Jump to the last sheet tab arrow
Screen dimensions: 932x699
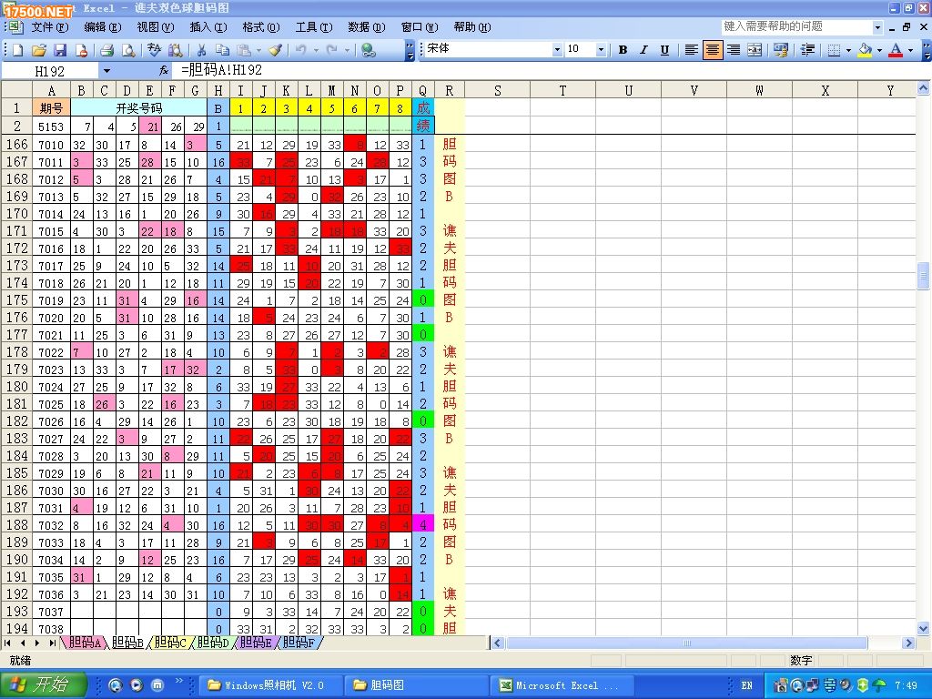(52, 643)
